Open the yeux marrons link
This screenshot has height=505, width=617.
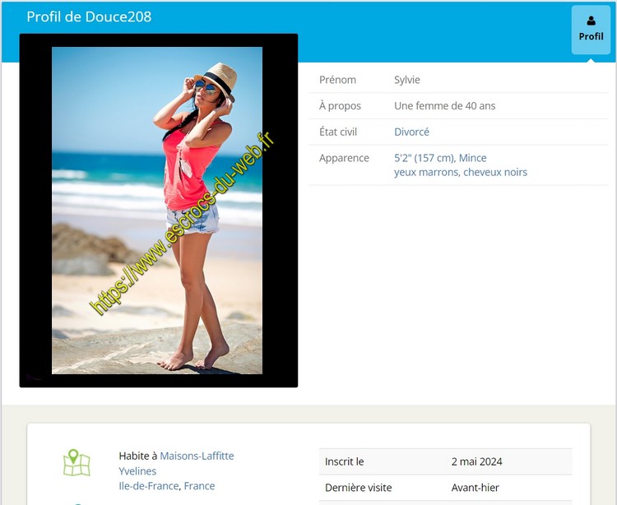click(426, 172)
